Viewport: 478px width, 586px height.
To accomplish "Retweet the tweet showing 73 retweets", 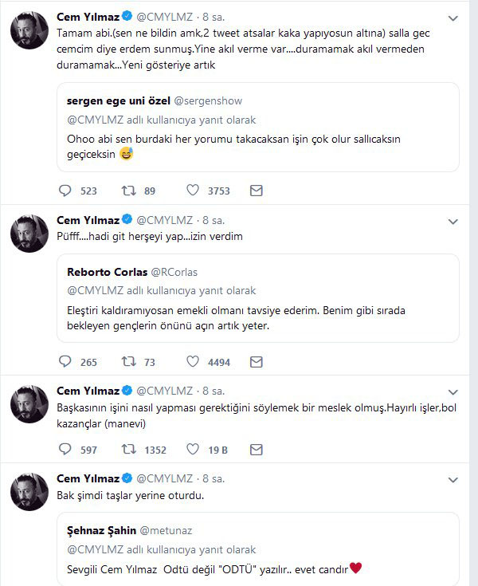I will pyautogui.click(x=128, y=361).
